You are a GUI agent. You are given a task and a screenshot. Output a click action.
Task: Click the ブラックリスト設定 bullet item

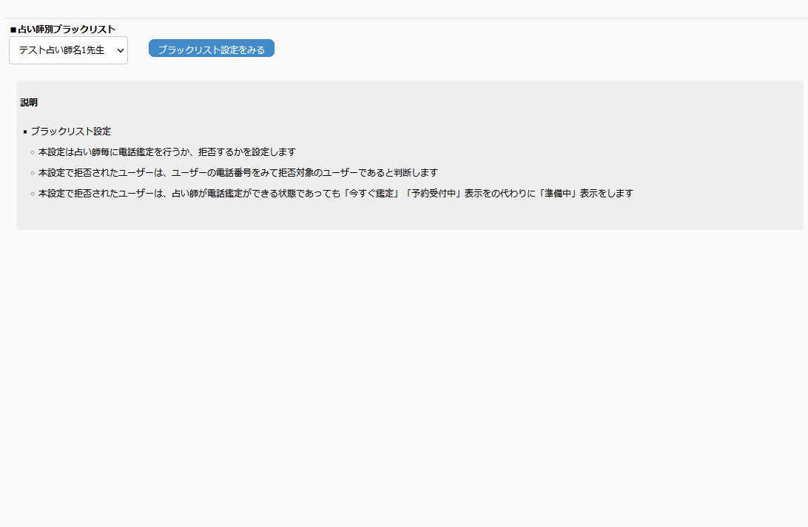(x=70, y=131)
